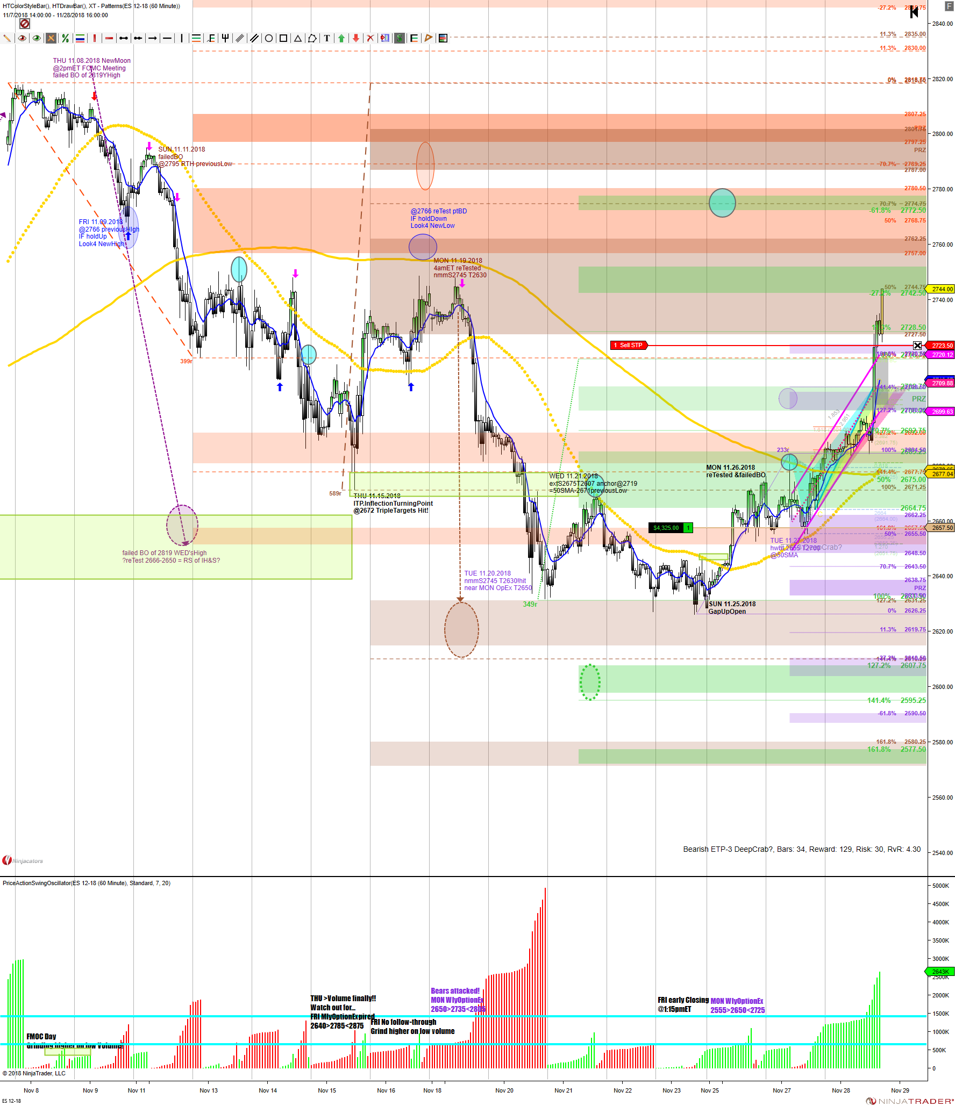Select the pitchfork drawing tool
The width and height of the screenshot is (955, 1106).
coord(225,38)
